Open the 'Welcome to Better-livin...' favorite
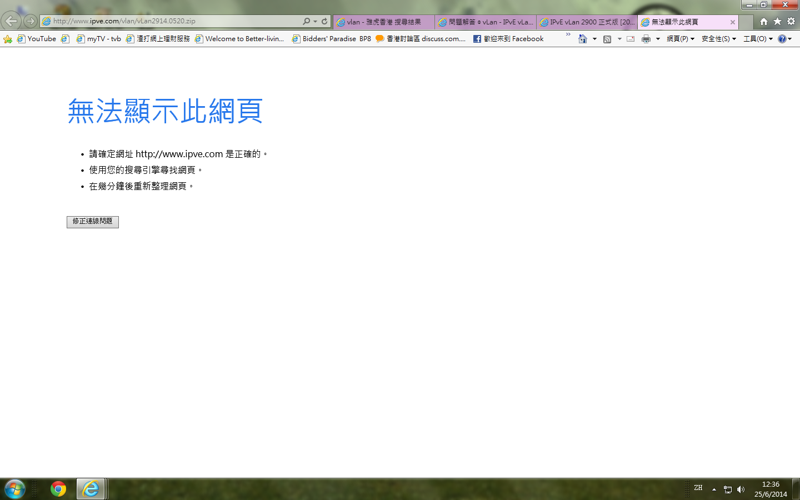800x500 pixels. [x=239, y=39]
